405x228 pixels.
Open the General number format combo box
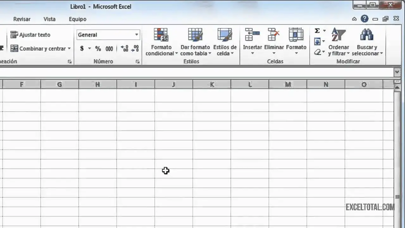click(x=108, y=35)
